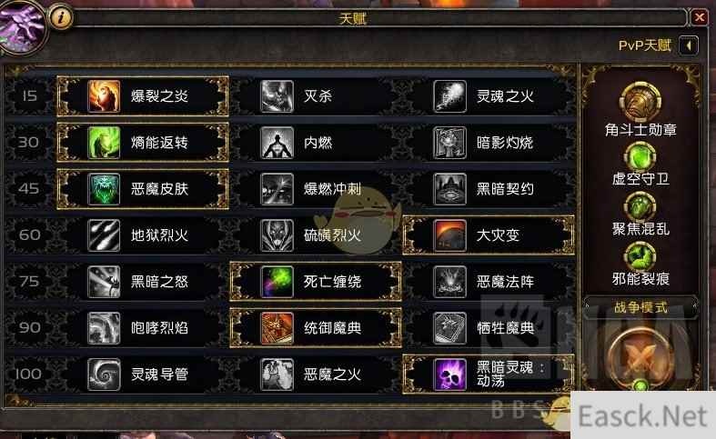Choose the 统御魔典 talent icon
Image resolution: width=716 pixels, height=439 pixels.
[x=277, y=328]
